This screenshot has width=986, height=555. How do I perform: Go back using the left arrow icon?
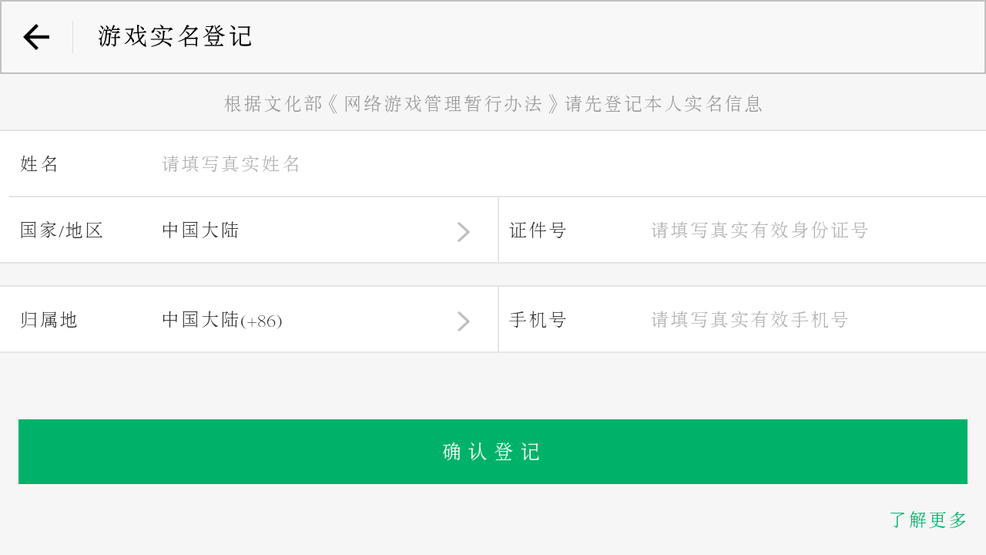(36, 37)
